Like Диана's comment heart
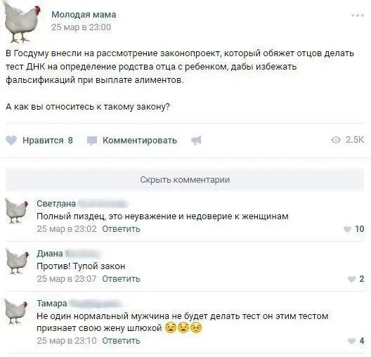371x357 pixels. click(x=351, y=279)
